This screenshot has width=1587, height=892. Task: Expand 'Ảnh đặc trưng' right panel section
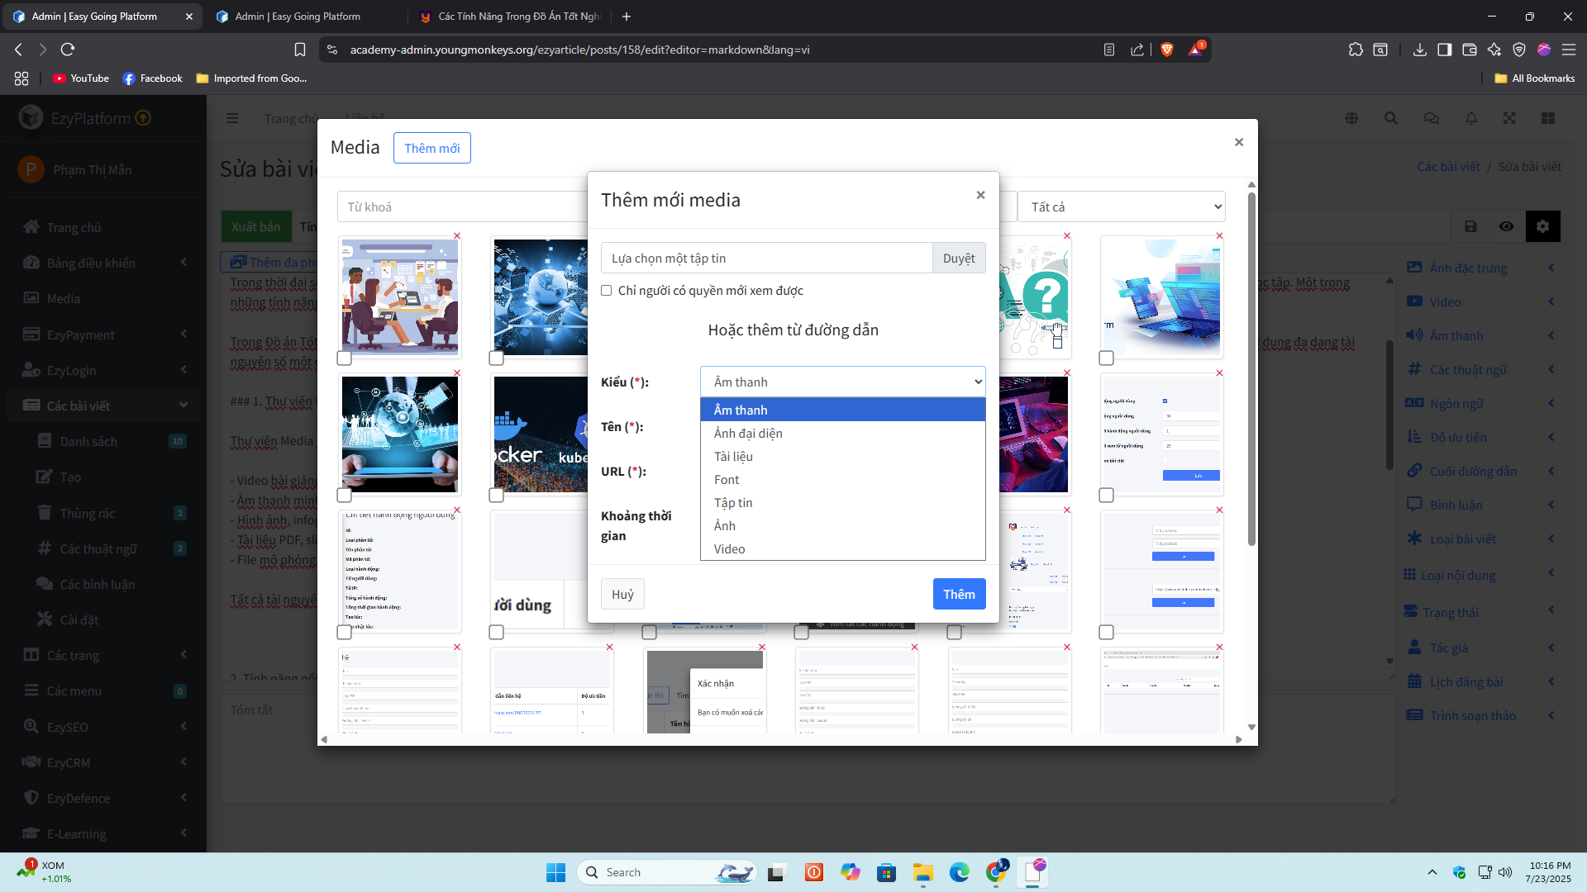1480,268
